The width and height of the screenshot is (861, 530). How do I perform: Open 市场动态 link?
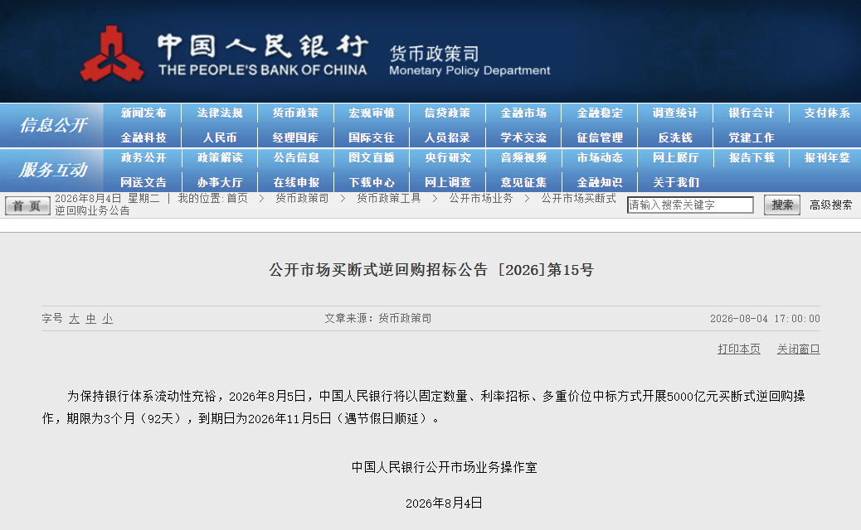click(600, 158)
